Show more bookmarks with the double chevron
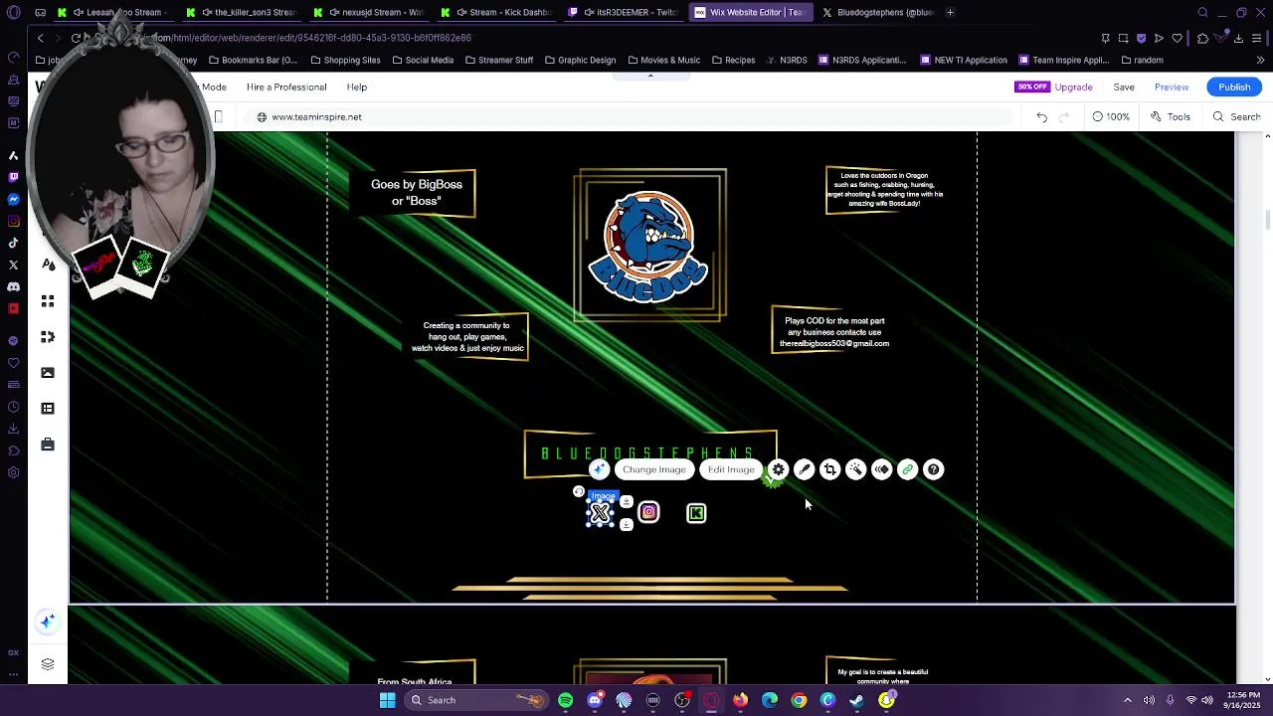The height and width of the screenshot is (716, 1273). (x=1260, y=60)
